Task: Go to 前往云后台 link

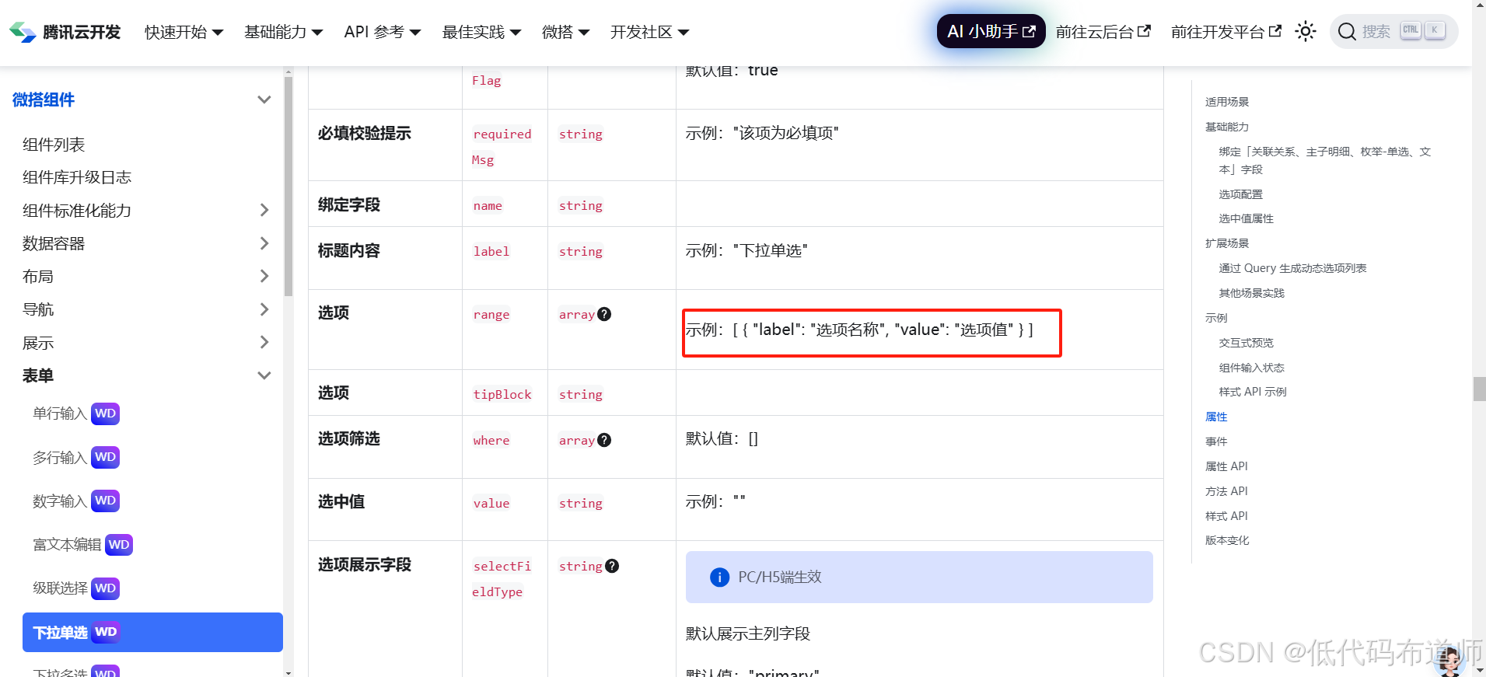Action: [x=1103, y=32]
